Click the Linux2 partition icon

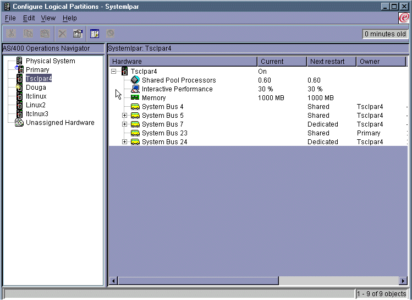point(19,105)
